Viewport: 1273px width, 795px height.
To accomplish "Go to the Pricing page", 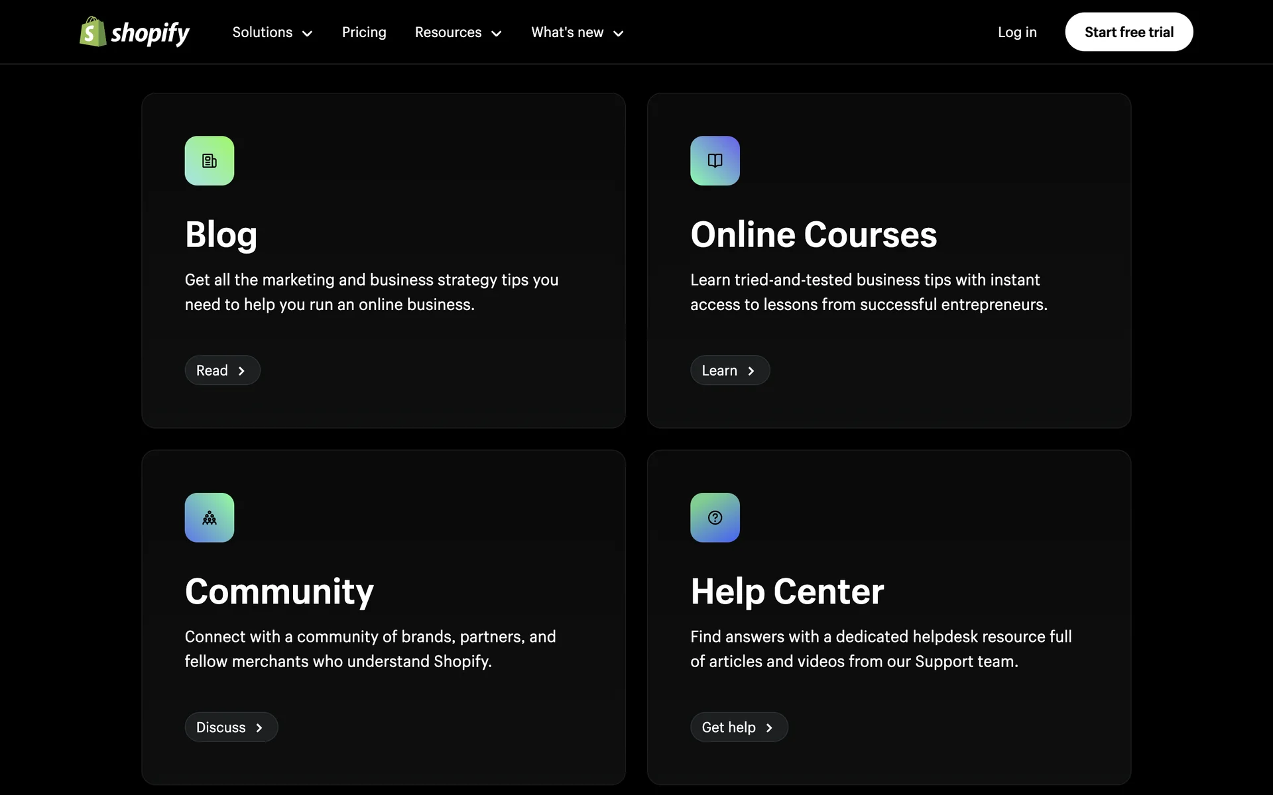I will [364, 32].
